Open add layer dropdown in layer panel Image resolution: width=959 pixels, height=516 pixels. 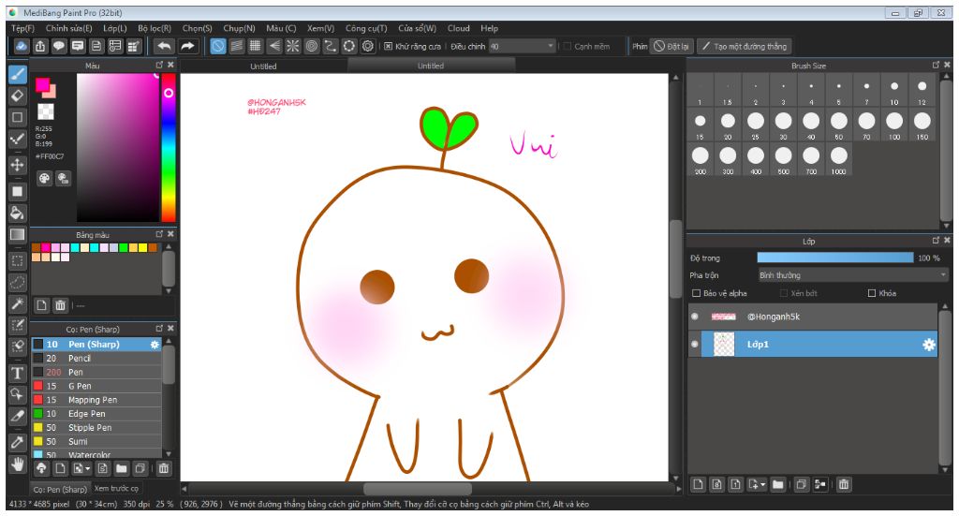[x=757, y=484]
